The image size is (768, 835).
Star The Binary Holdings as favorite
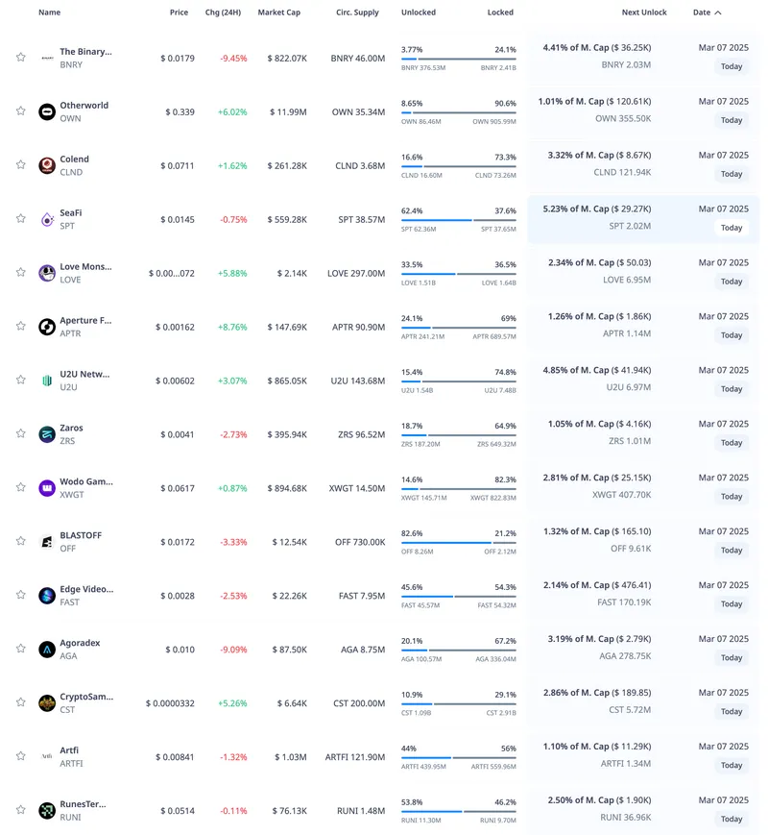[x=20, y=58]
